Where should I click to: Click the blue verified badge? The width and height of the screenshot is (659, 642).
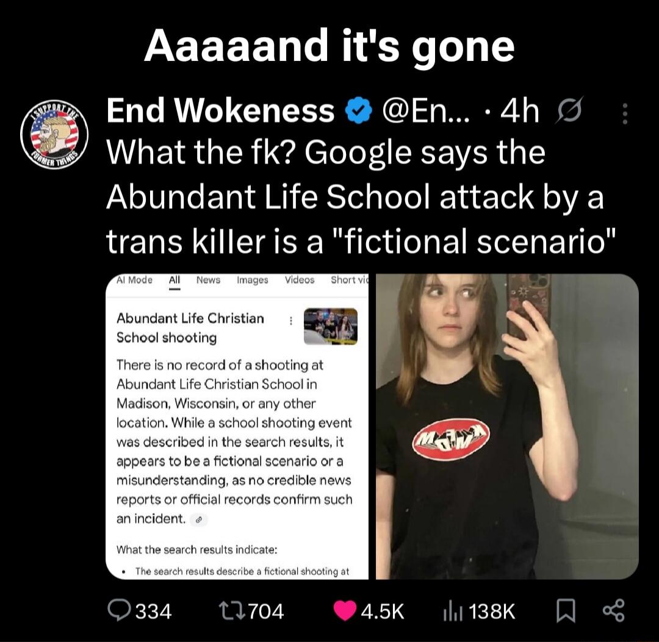[359, 111]
